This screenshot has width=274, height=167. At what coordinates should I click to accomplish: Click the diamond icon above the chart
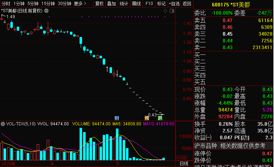coord(165,11)
